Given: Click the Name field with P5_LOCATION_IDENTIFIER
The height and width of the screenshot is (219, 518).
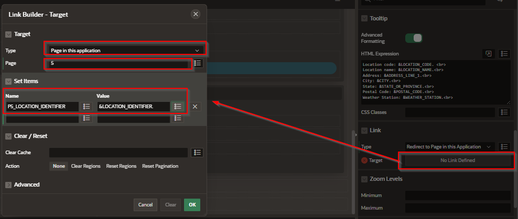Looking at the screenshot, I should (x=42, y=107).
